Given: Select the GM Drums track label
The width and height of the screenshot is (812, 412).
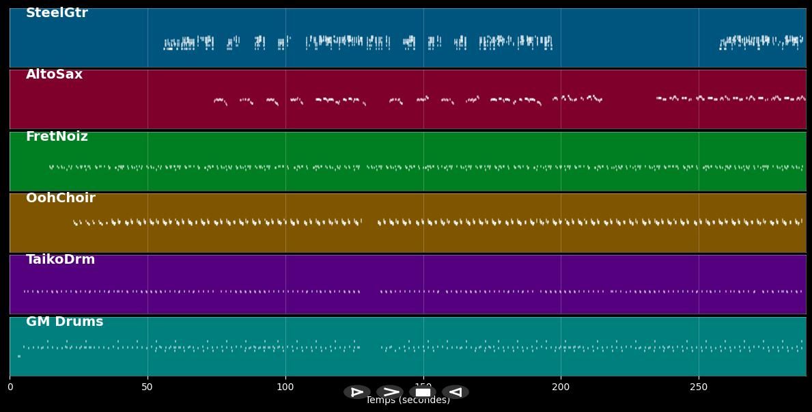Looking at the screenshot, I should pos(64,322).
